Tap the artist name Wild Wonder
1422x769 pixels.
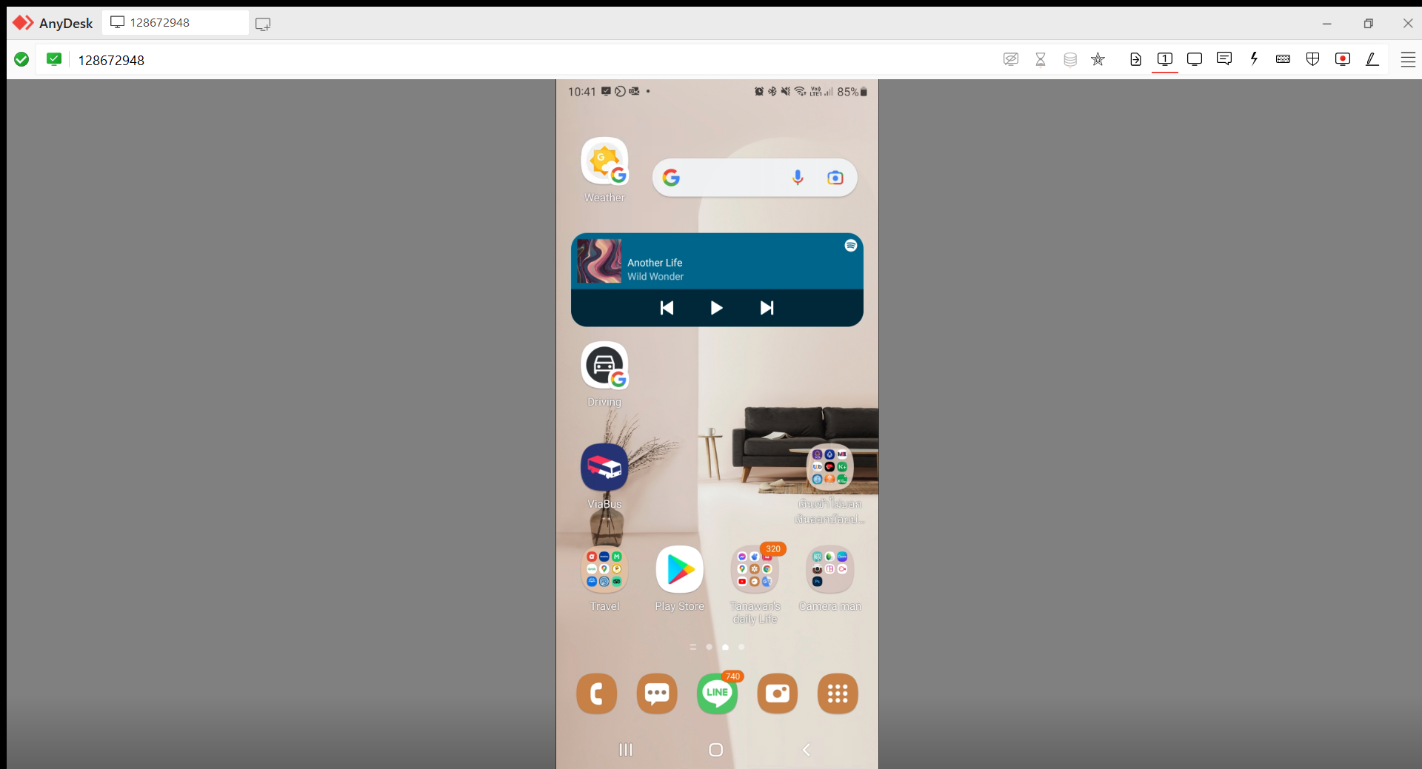[x=655, y=277]
